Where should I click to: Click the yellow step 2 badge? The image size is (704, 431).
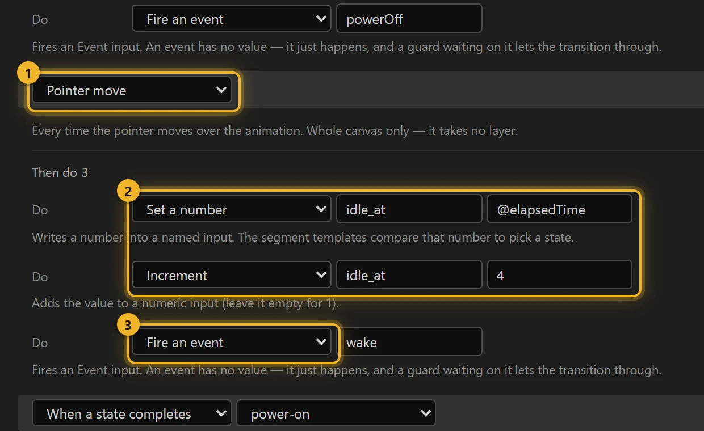[128, 191]
